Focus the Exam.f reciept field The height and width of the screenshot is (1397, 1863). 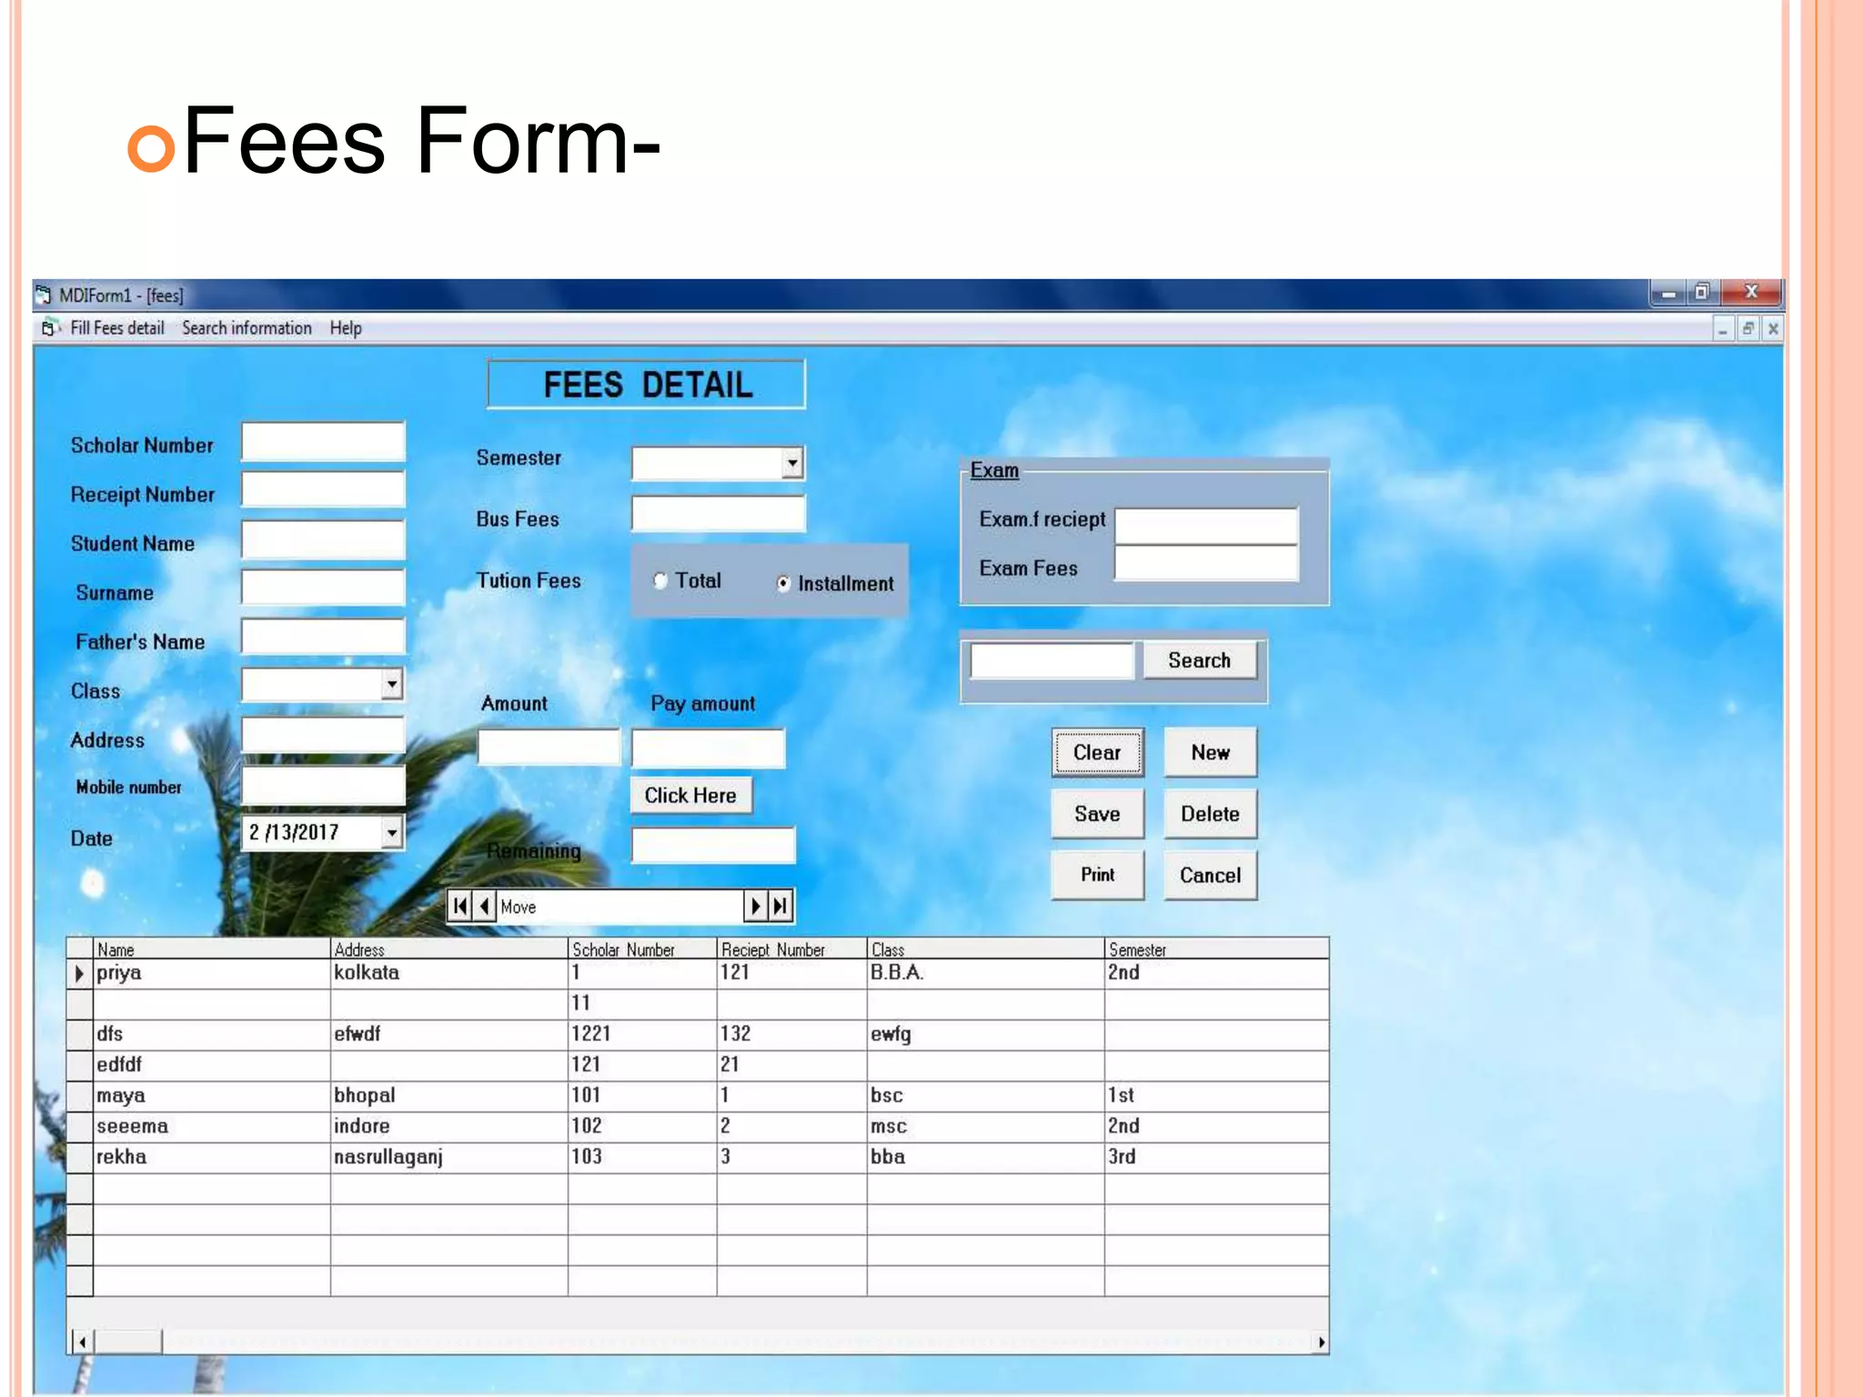coord(1206,527)
